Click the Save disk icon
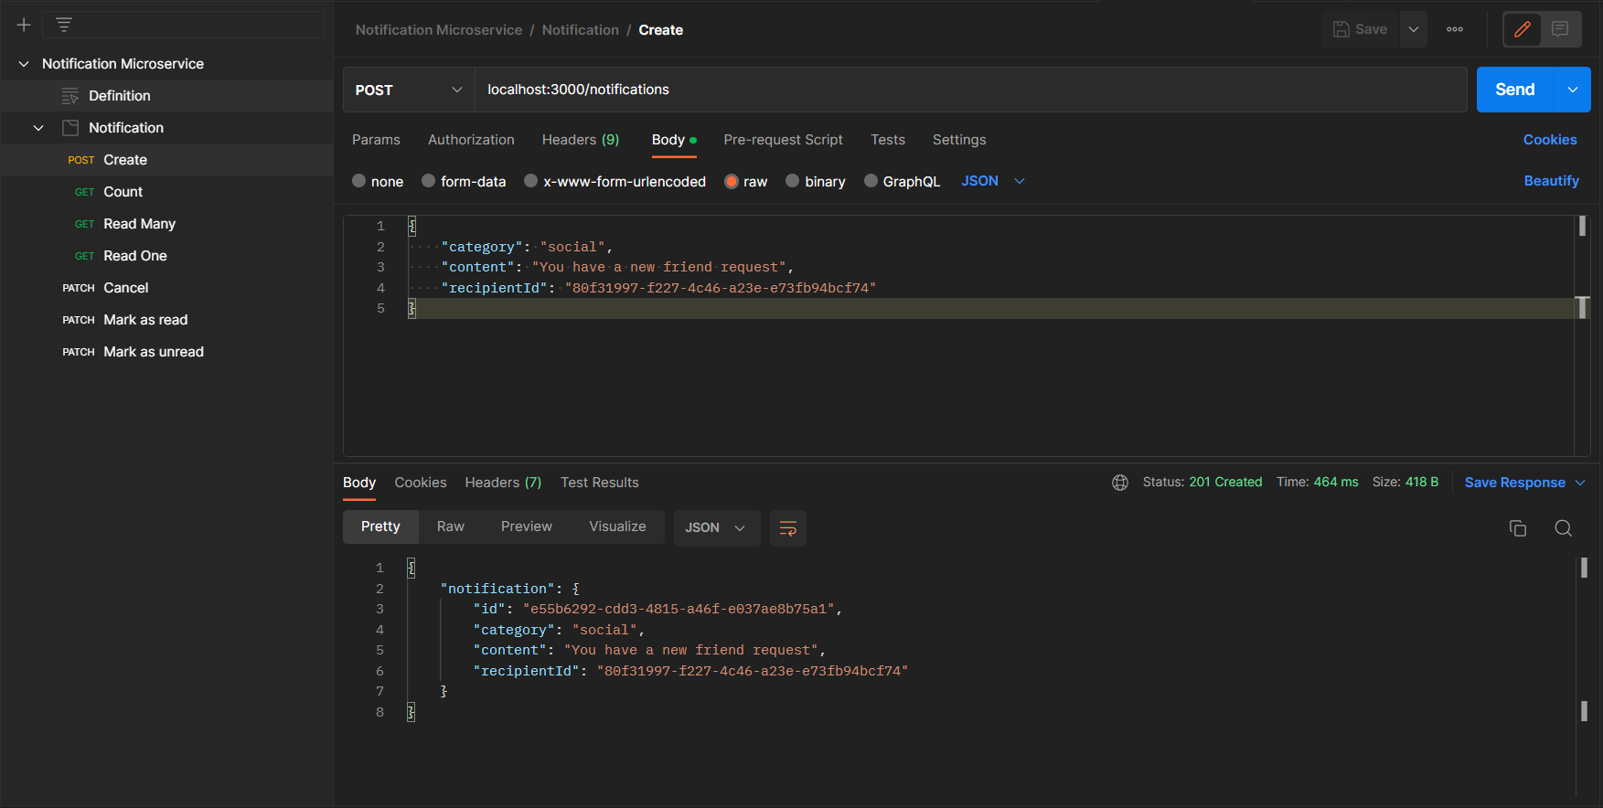This screenshot has width=1603, height=808. click(x=1341, y=29)
